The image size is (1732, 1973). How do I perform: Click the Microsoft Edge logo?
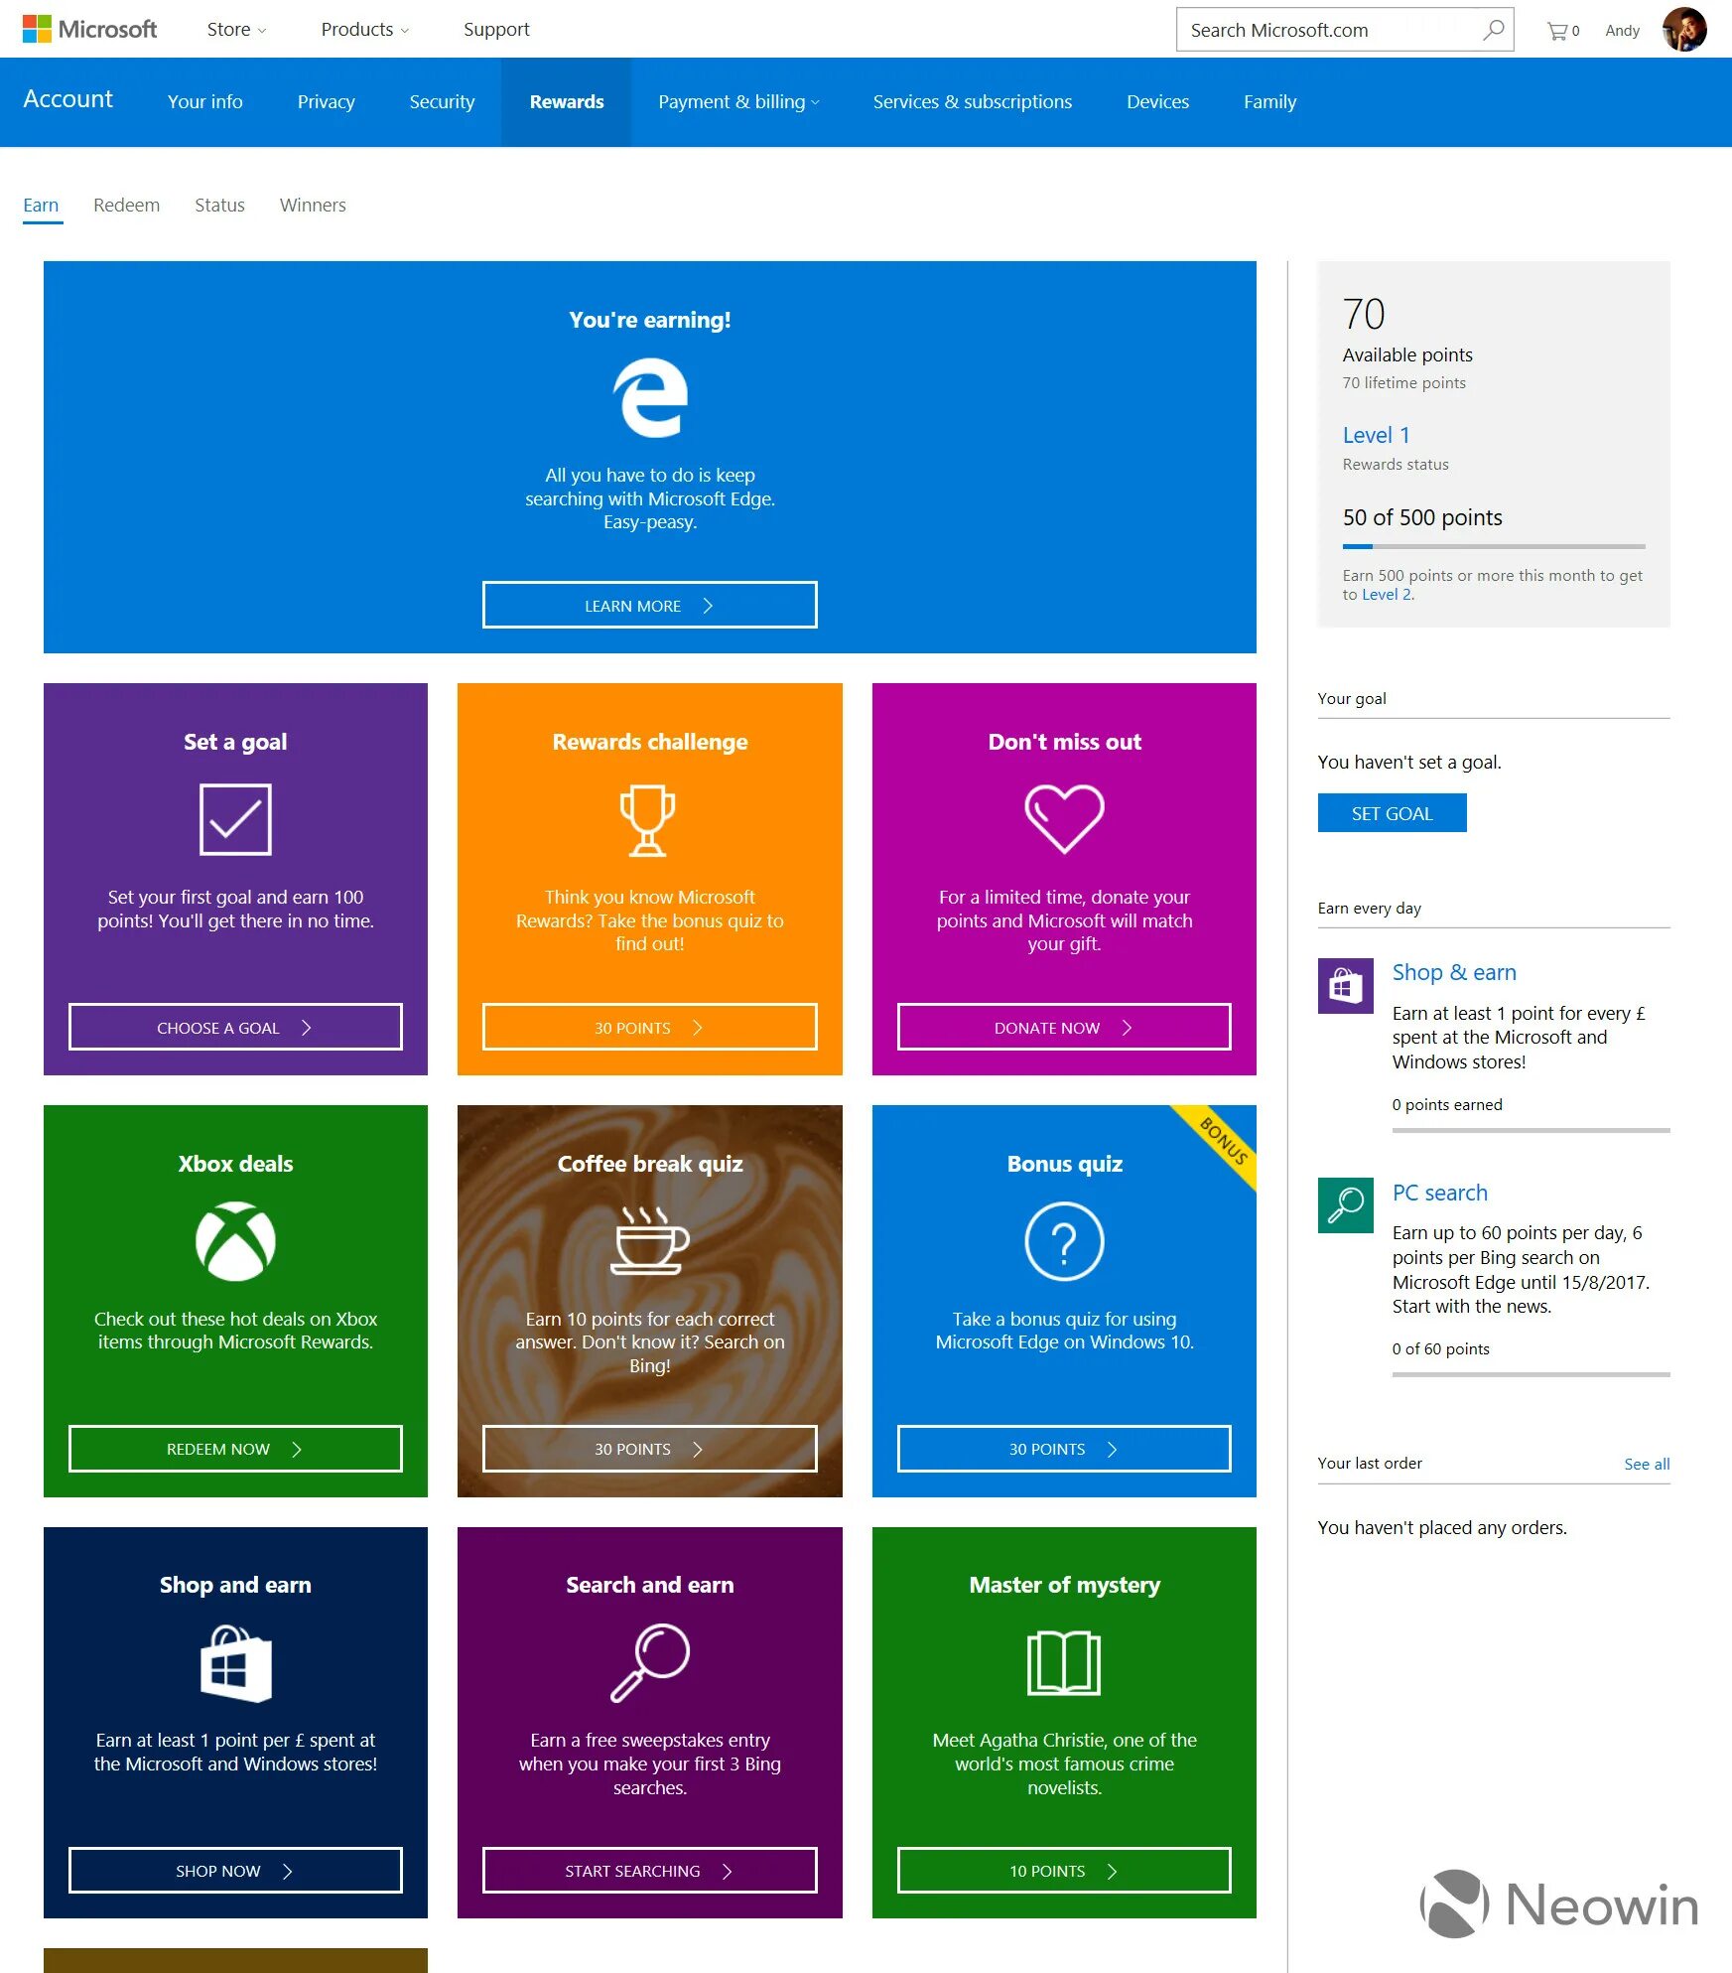650,397
